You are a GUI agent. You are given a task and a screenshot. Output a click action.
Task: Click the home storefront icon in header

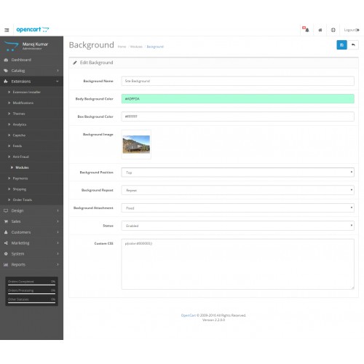[320, 30]
